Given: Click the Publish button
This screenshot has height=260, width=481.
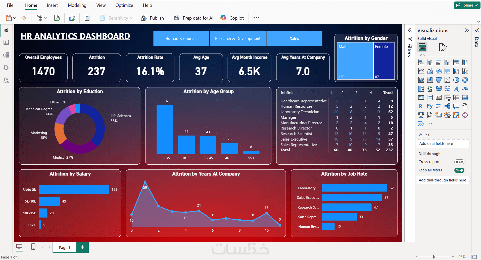Looking at the screenshot, I should pos(152,18).
